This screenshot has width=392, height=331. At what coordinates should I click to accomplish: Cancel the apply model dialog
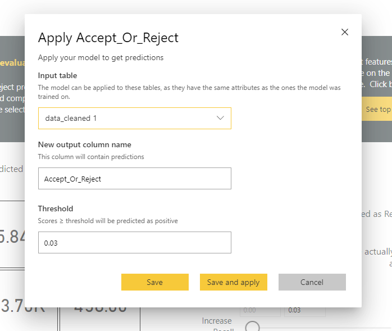(x=312, y=282)
